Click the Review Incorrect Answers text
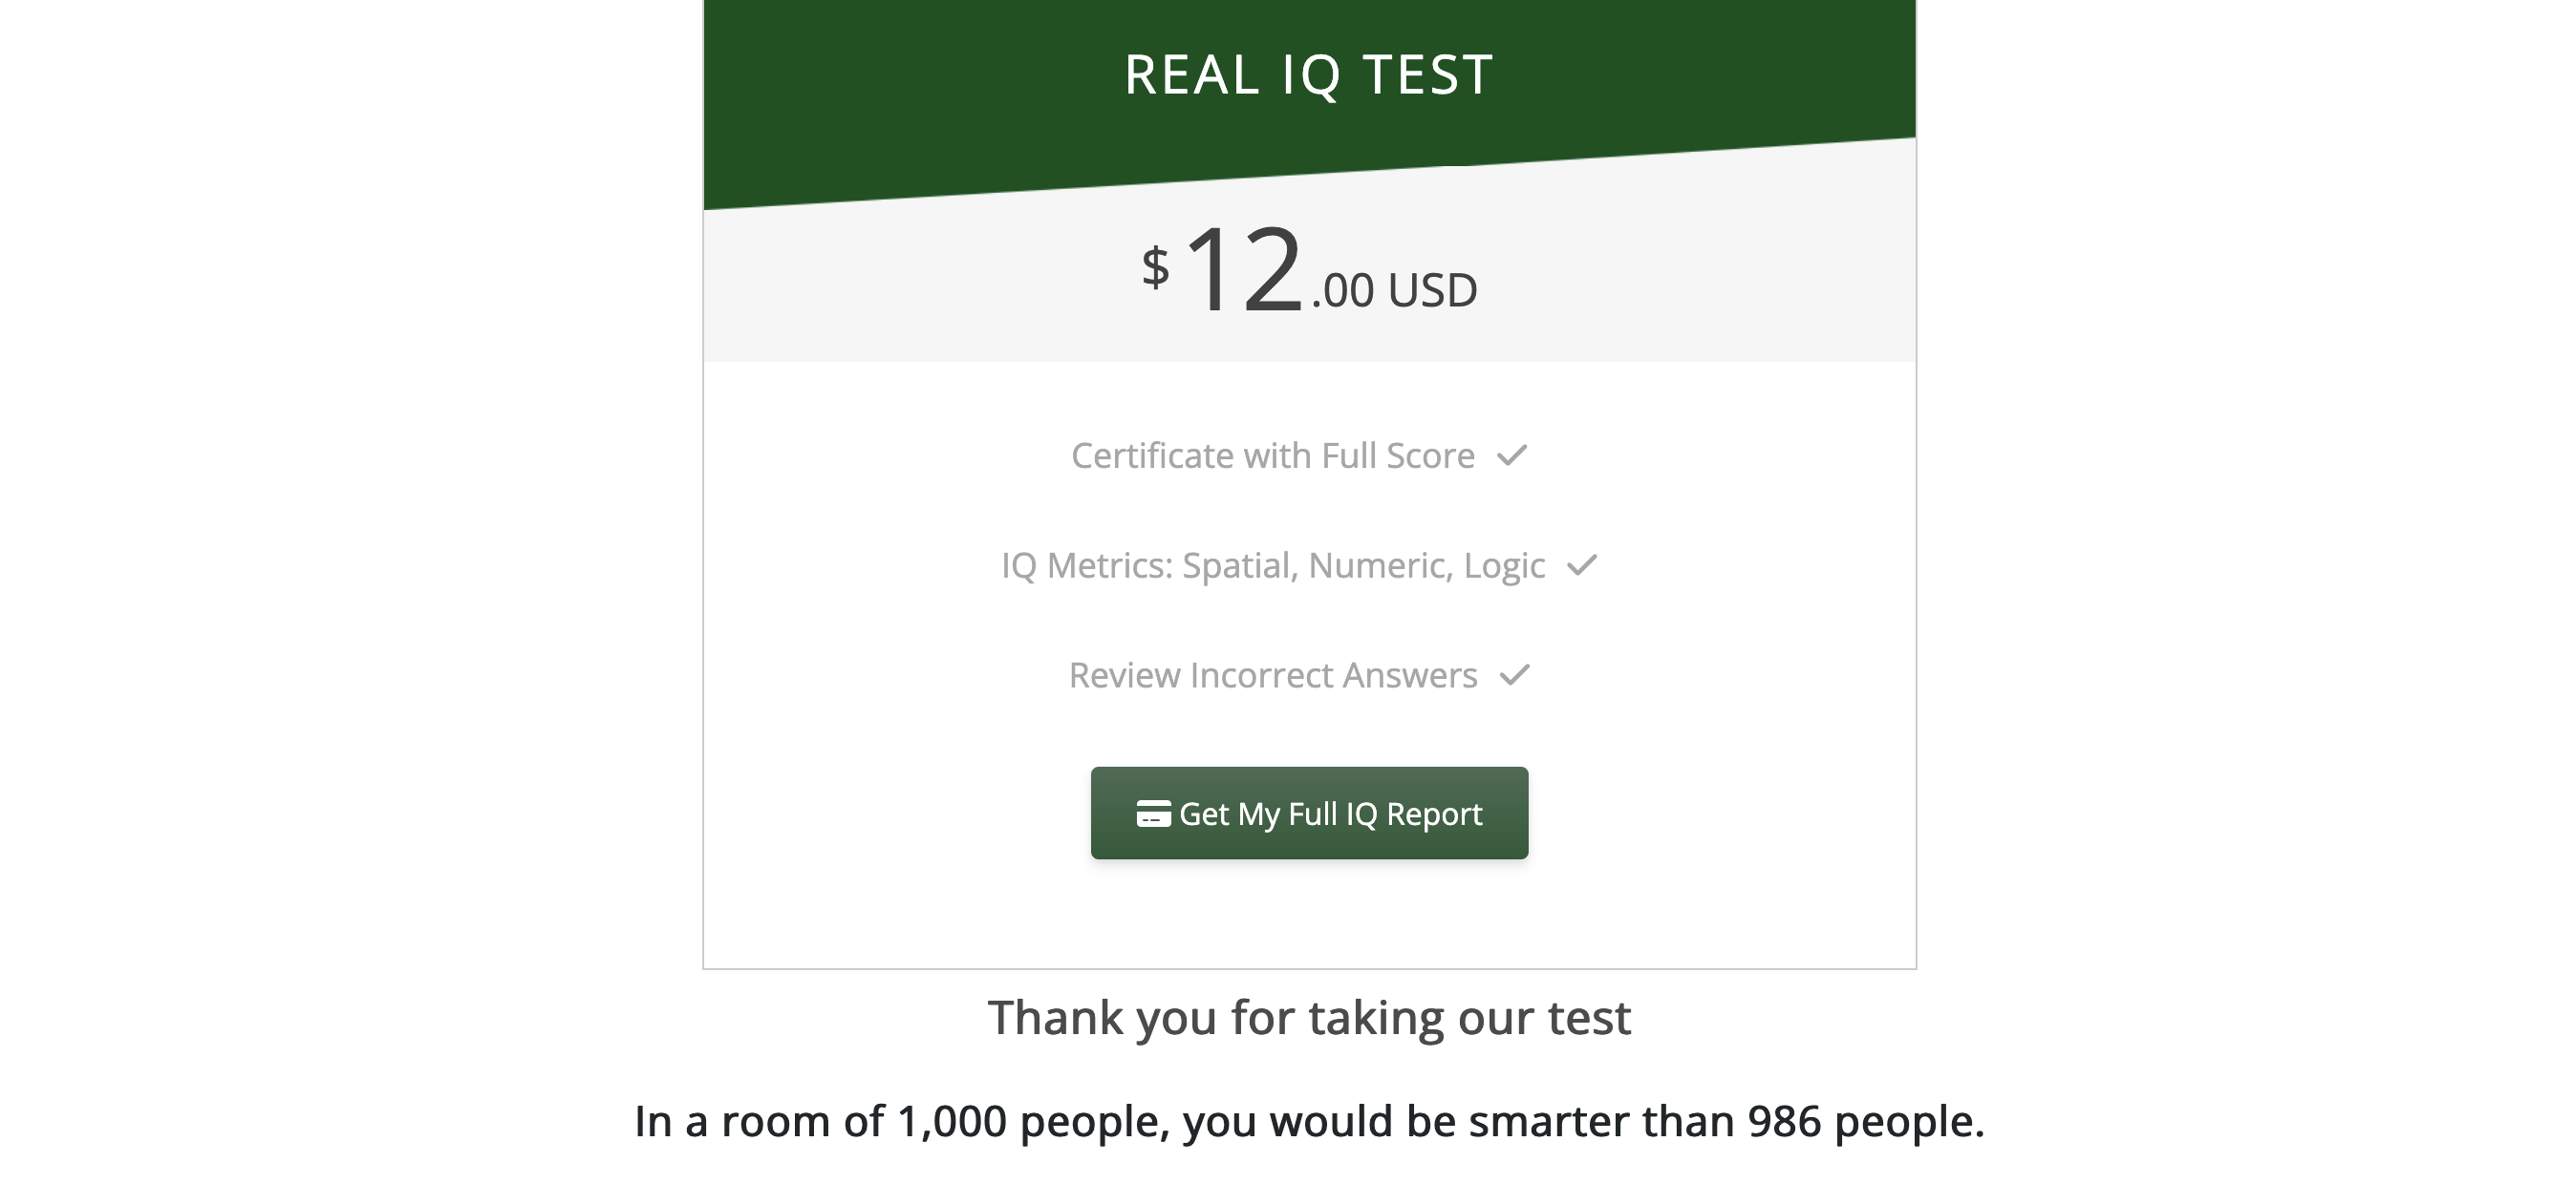Image resolution: width=2572 pixels, height=1184 pixels. pyautogui.click(x=1273, y=675)
